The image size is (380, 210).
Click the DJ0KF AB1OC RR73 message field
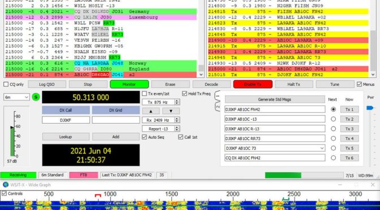point(275,138)
